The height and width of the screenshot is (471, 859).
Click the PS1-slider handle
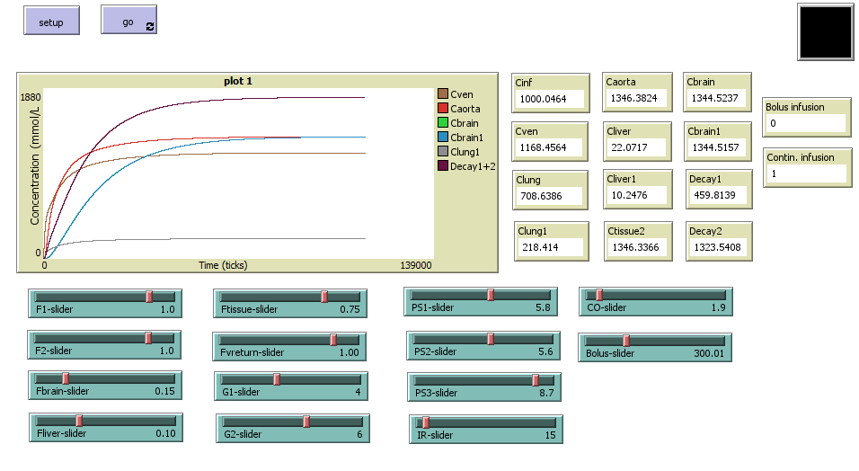pos(491,295)
